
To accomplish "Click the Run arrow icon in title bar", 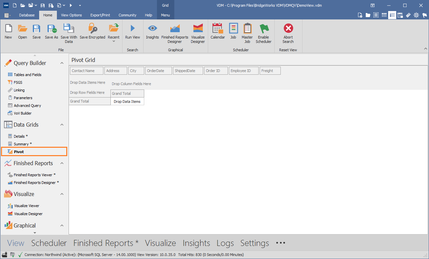I will [x=71, y=5].
